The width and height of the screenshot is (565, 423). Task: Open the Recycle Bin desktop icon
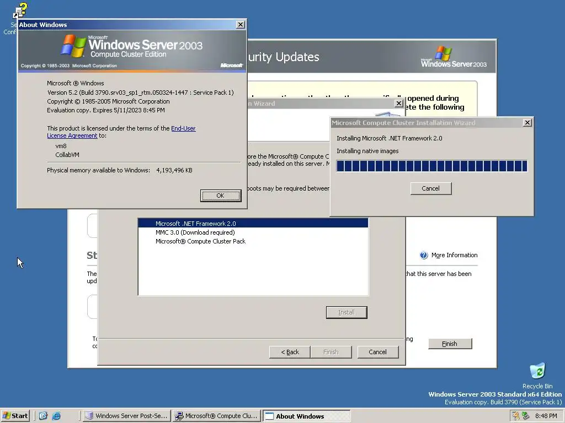[x=537, y=376]
